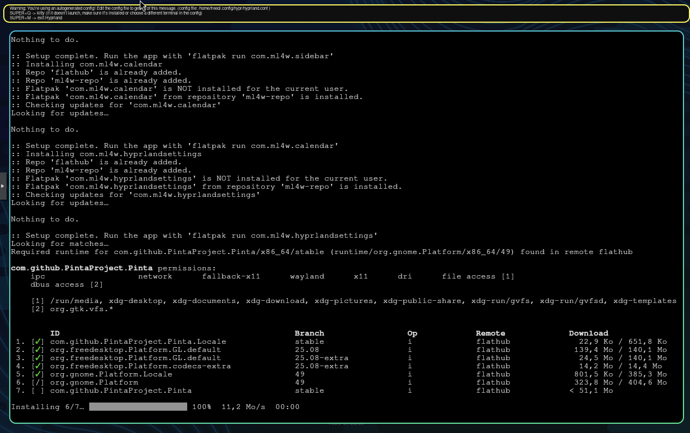This screenshot has width=690, height=433.
Task: Click the Remote column header
Action: coord(490,333)
